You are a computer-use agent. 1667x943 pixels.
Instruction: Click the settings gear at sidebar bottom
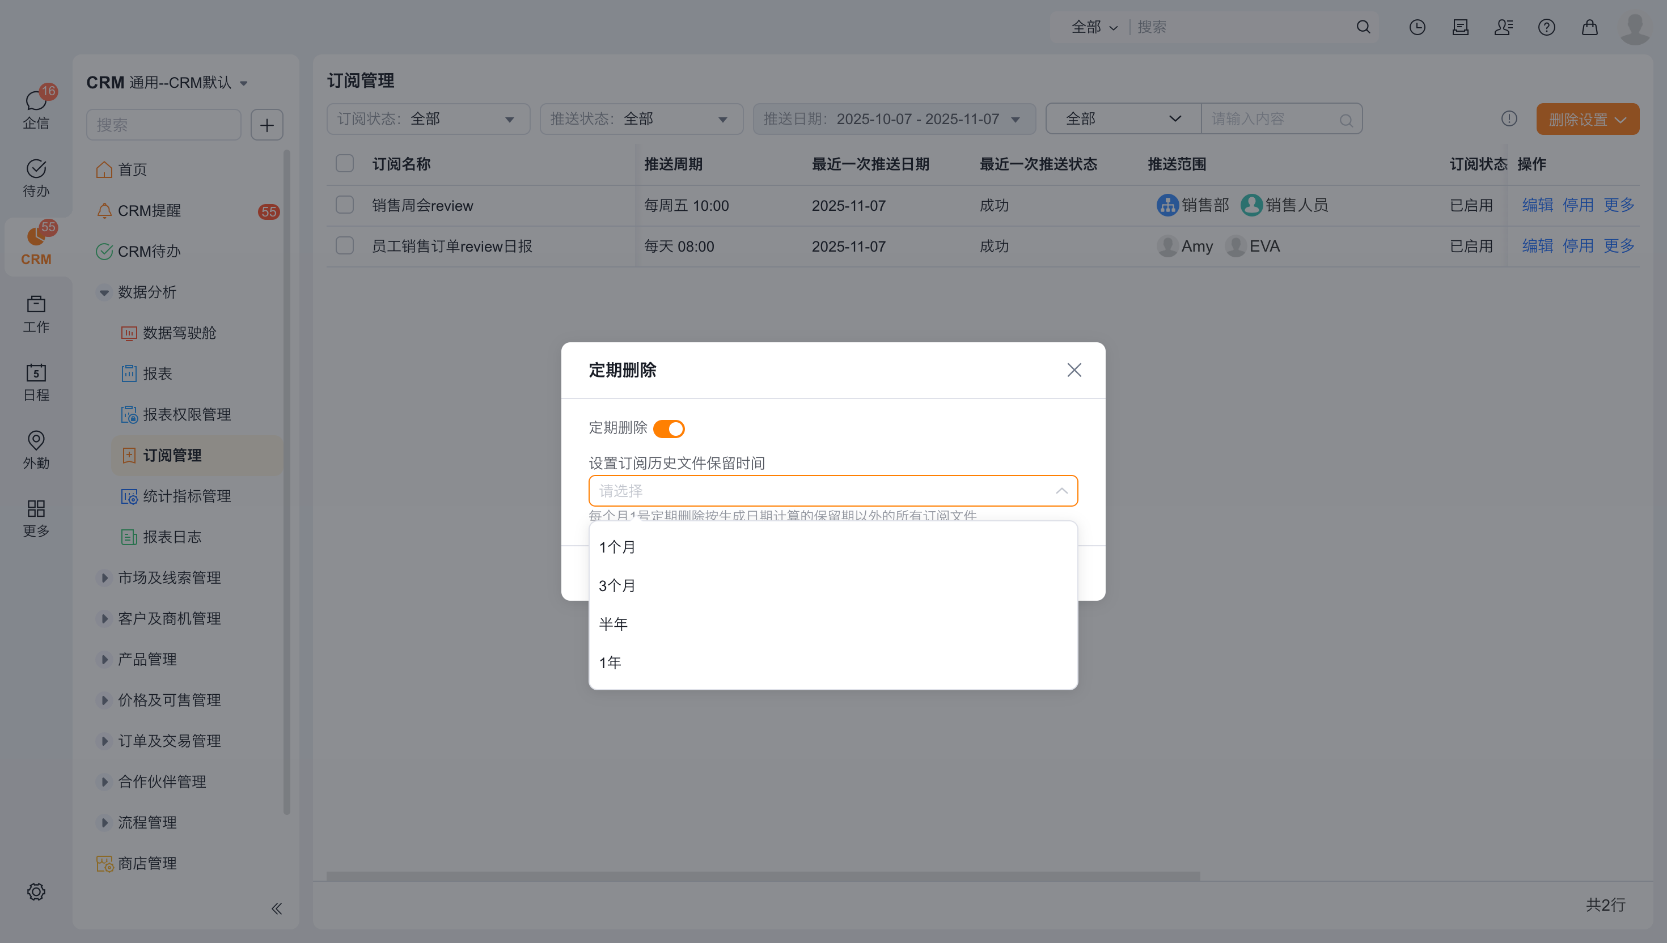pos(36,892)
